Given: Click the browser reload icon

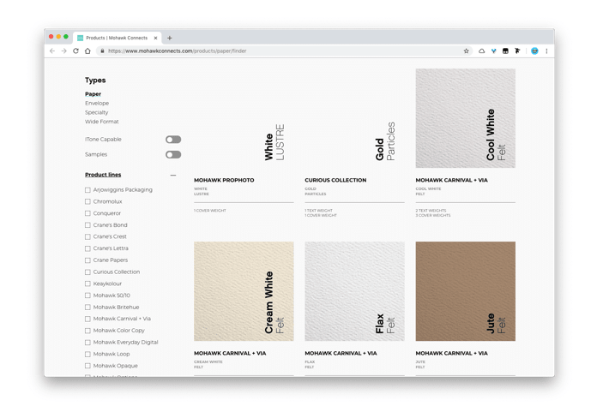Looking at the screenshot, I should point(75,51).
